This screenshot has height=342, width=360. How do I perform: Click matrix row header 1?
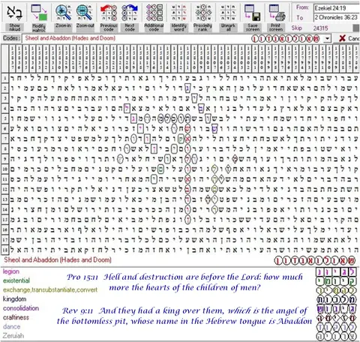point(4,78)
